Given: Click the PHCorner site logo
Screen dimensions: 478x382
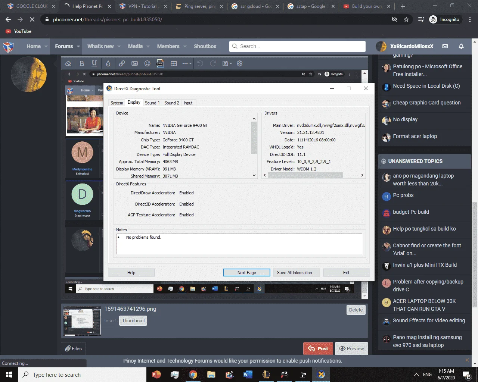Looking at the screenshot, I should [x=8, y=47].
